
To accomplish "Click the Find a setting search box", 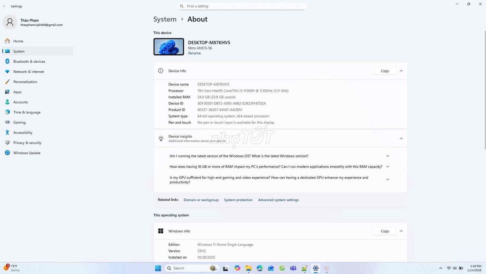I will [x=242, y=6].
